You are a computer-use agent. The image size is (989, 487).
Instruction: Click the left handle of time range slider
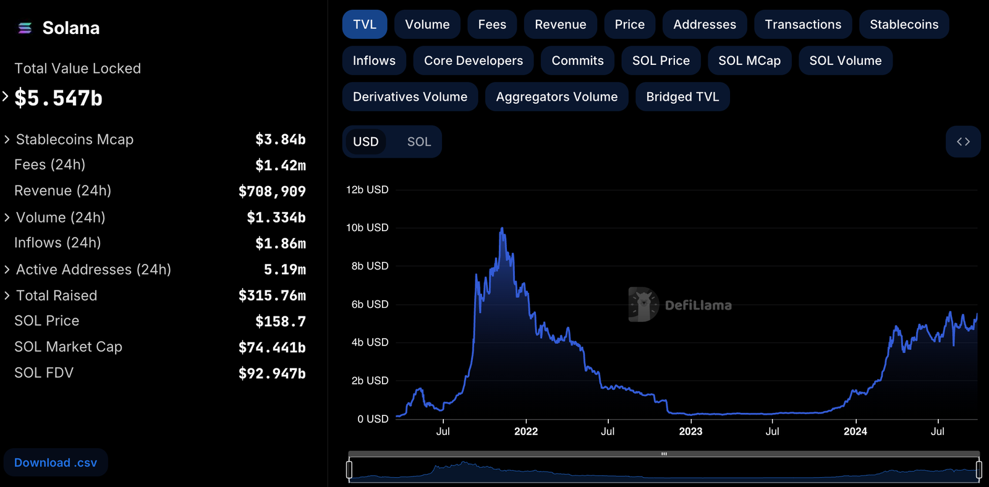pos(349,470)
